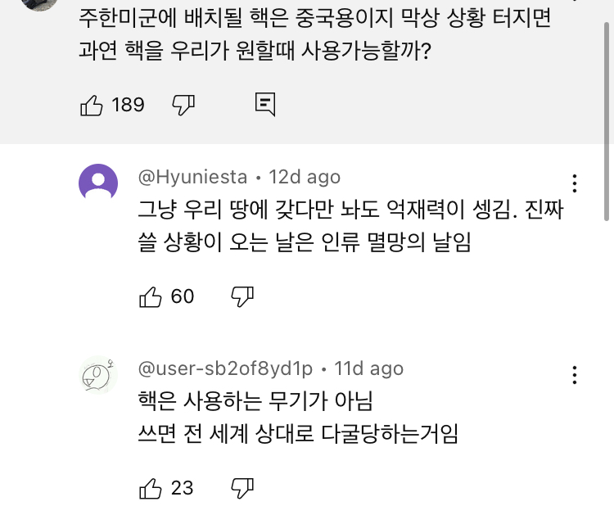Dislike the top comment about 주한미군

tap(183, 104)
